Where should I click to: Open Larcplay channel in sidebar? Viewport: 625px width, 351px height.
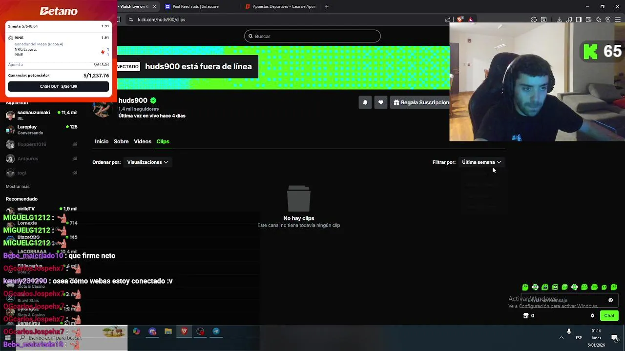point(42,129)
